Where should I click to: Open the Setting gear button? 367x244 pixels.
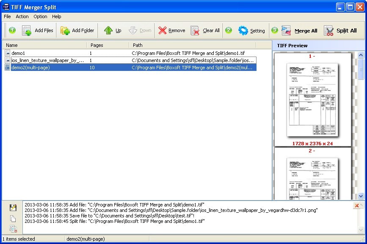251,30
